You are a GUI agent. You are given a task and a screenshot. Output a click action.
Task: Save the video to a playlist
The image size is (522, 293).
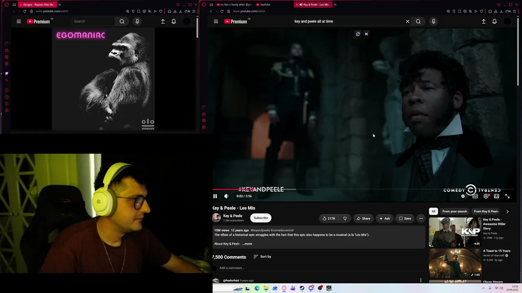click(405, 219)
